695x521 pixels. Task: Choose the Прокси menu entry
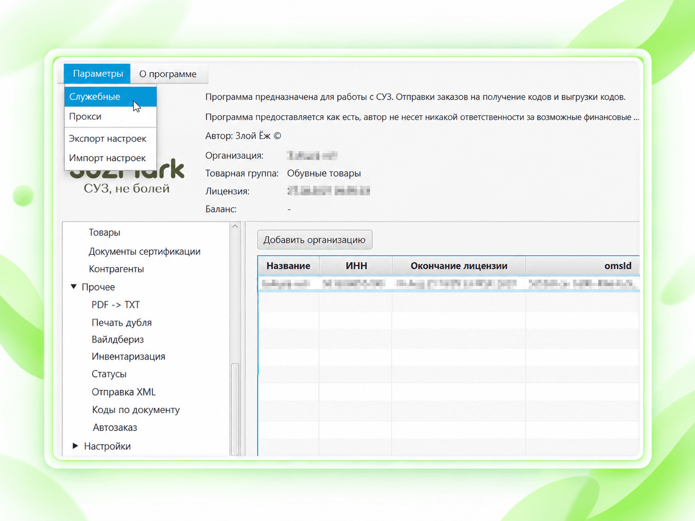(110, 117)
